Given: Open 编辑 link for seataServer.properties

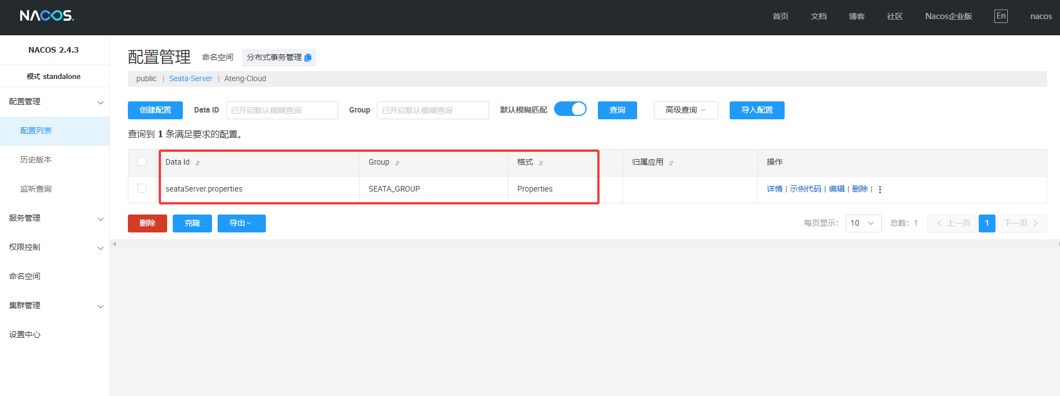Looking at the screenshot, I should [x=836, y=189].
